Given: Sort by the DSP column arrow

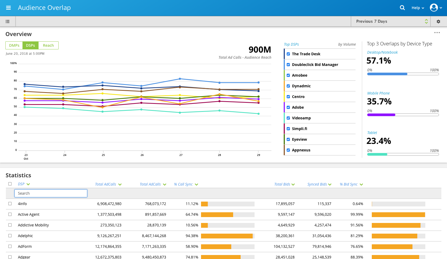Looking at the screenshot, I should click(28, 184).
